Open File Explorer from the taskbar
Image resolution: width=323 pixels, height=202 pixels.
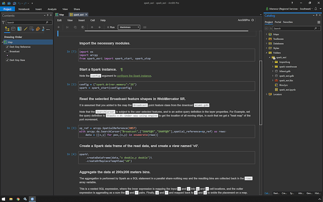(11, 199)
